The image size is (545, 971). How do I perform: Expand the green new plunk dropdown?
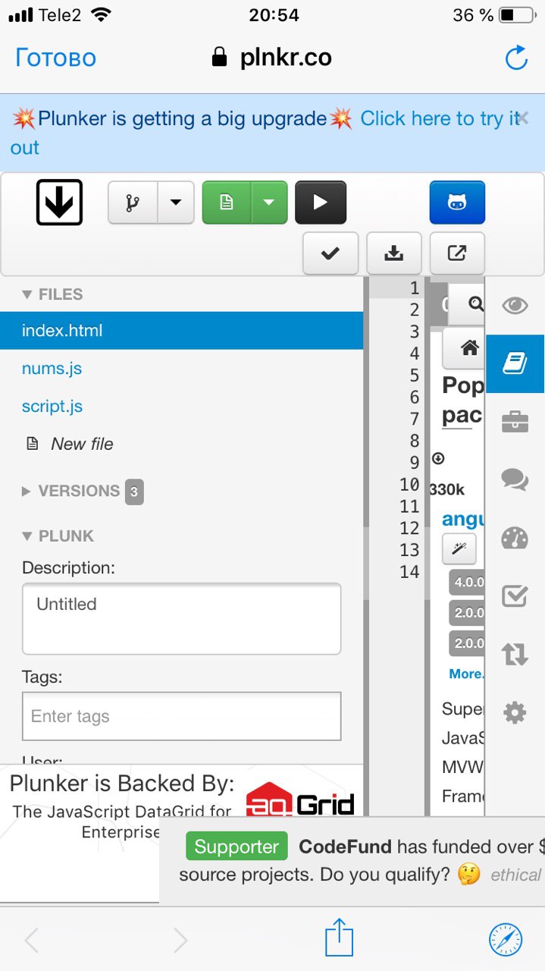[x=269, y=203]
